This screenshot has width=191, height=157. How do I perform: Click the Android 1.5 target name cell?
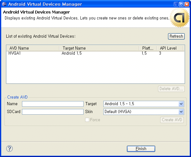point(72,53)
